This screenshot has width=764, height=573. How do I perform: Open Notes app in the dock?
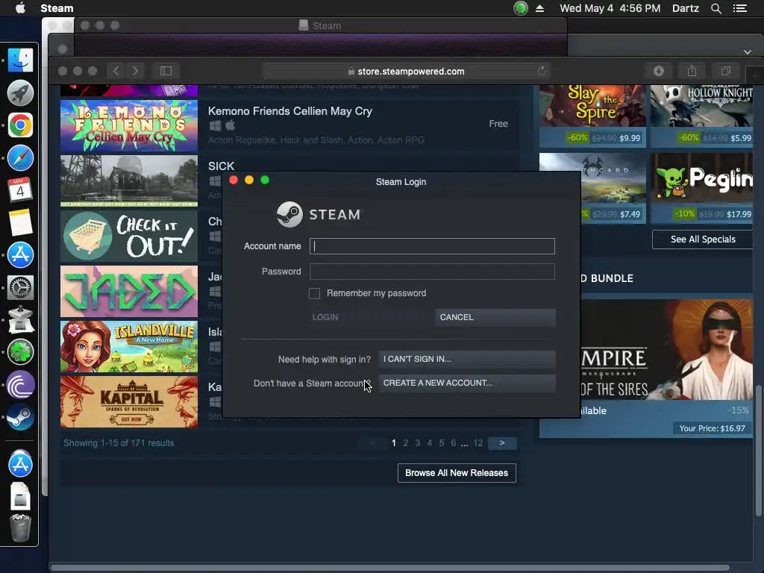(20, 222)
